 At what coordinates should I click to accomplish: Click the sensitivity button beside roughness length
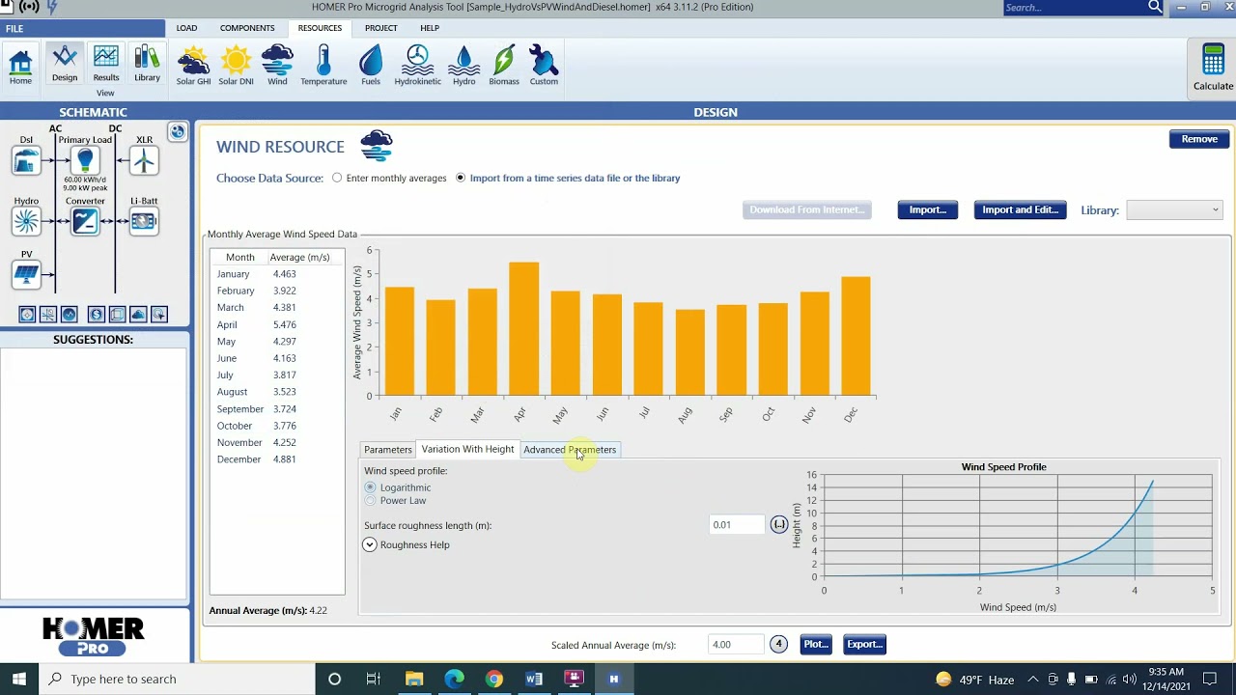(x=779, y=524)
